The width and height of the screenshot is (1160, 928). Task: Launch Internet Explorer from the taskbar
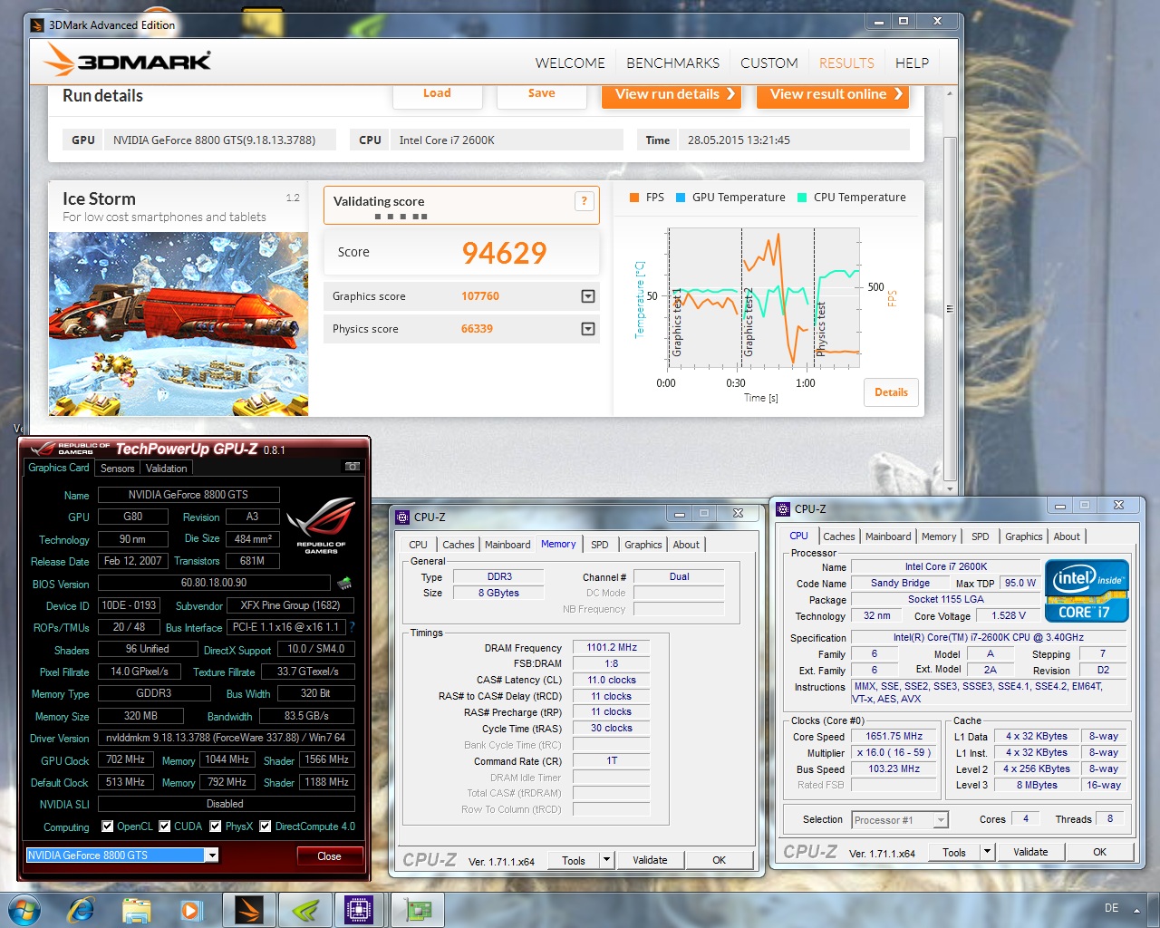click(81, 909)
